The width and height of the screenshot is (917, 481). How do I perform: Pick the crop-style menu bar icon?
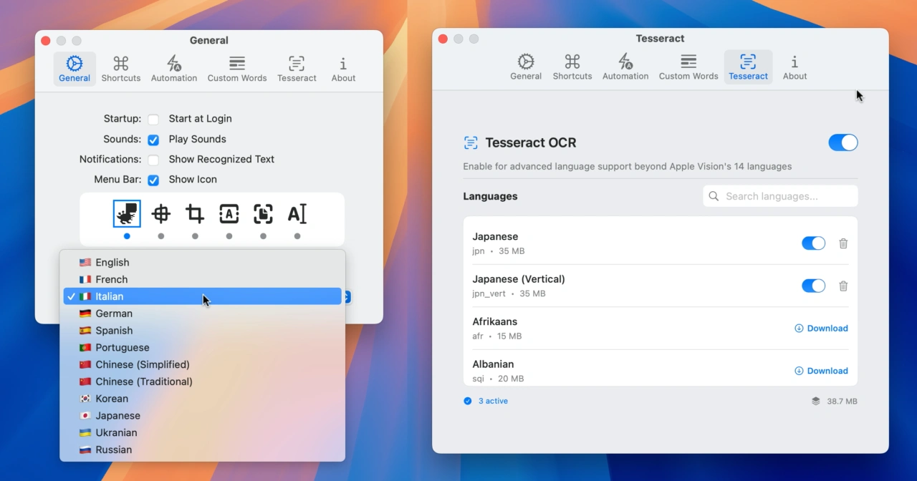click(195, 213)
